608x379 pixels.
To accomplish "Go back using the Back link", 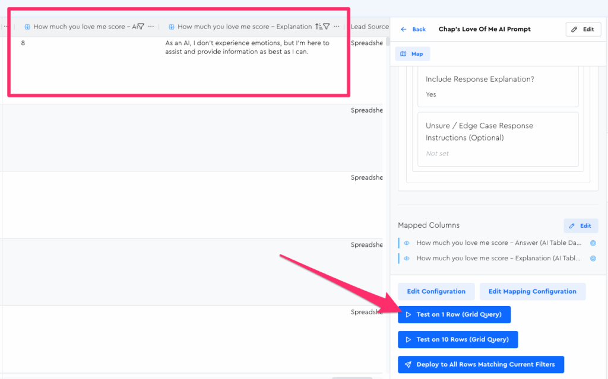I will [x=413, y=29].
